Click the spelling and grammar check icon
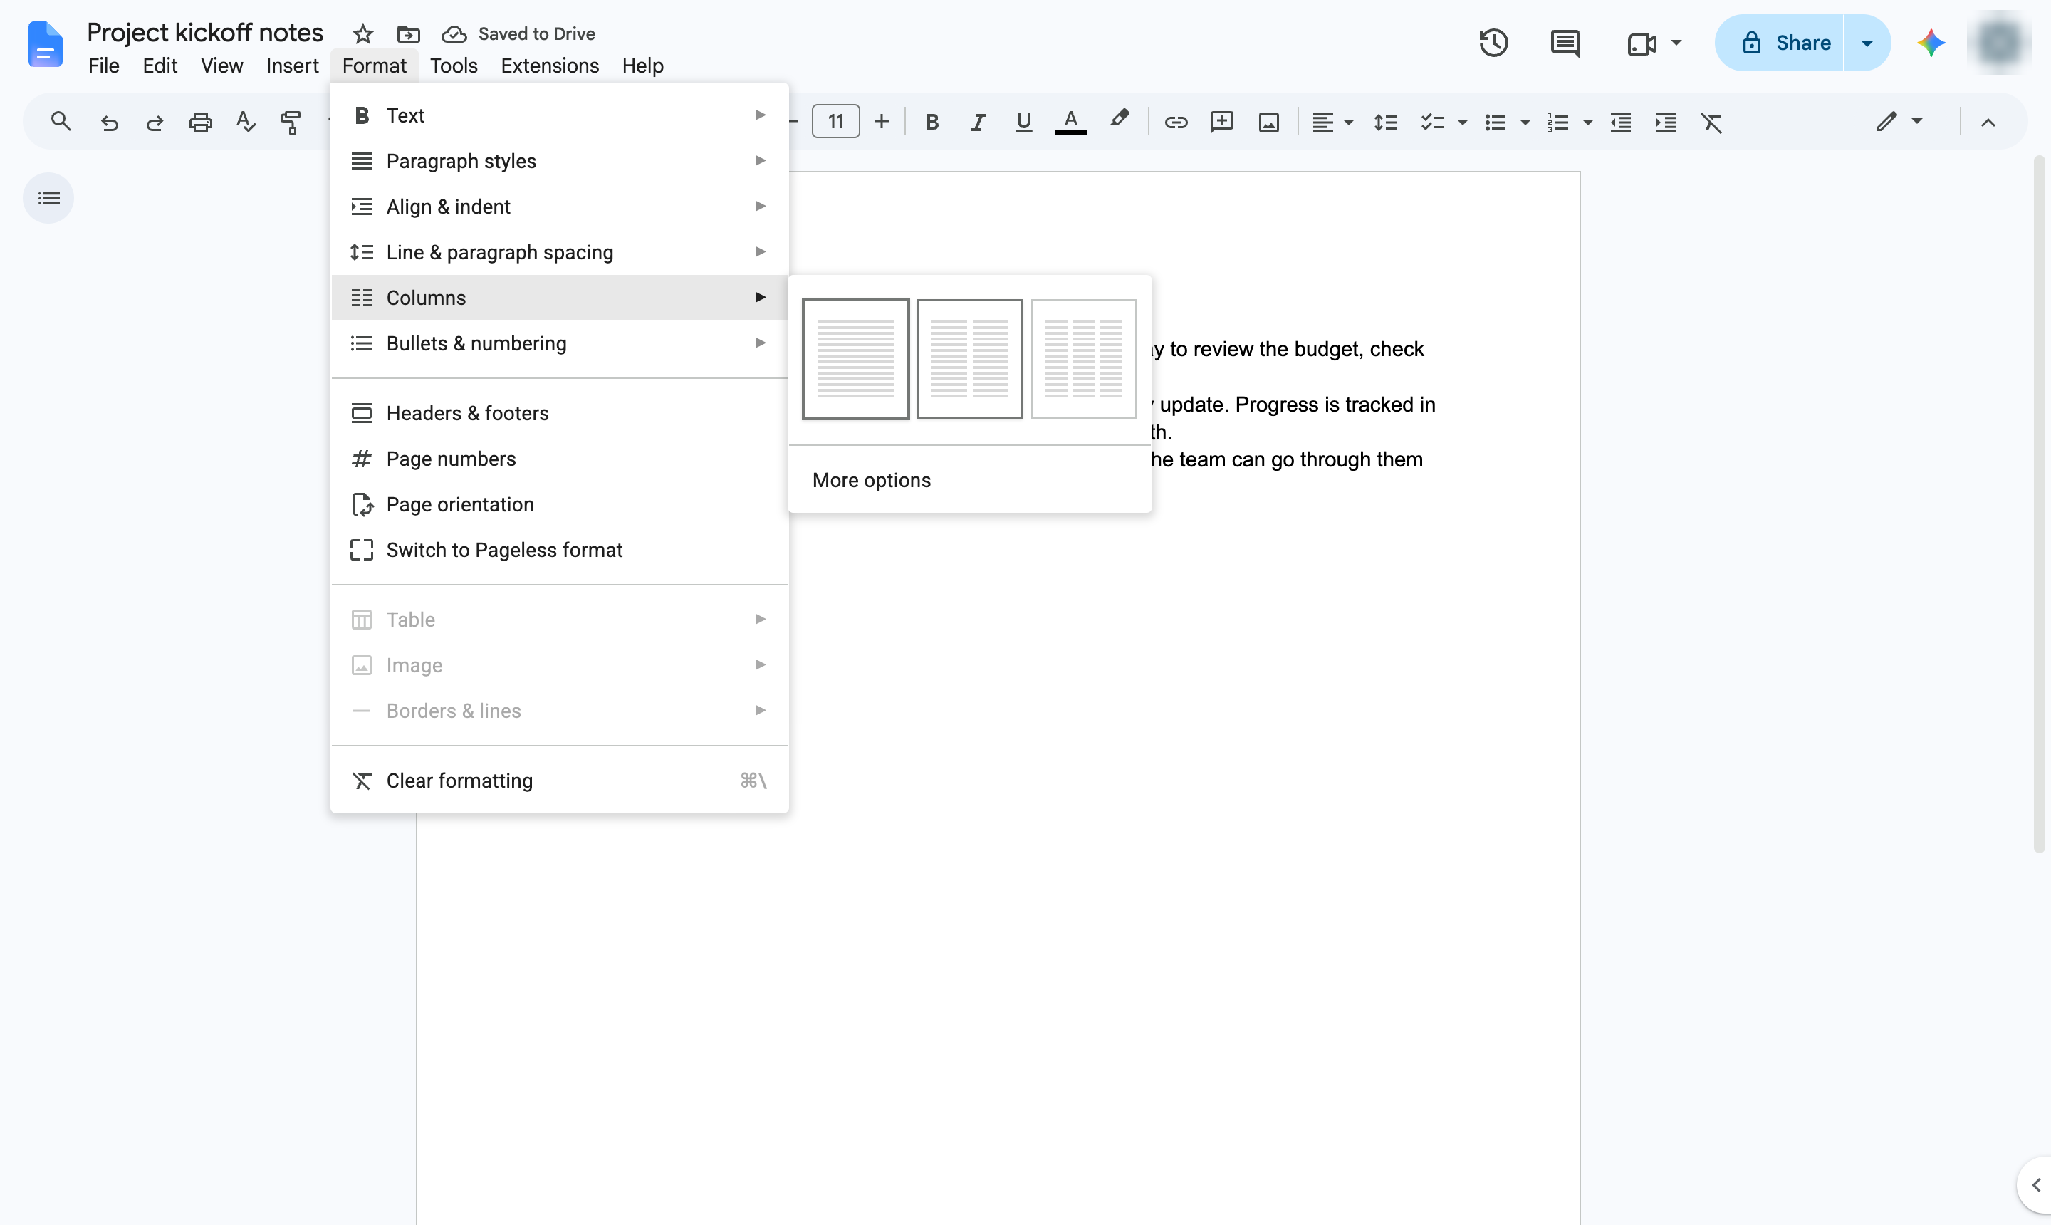This screenshot has width=2051, height=1225. point(245,123)
